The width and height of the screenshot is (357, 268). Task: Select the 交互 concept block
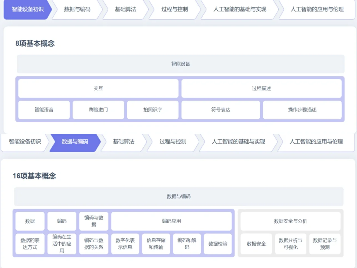pyautogui.click(x=98, y=88)
